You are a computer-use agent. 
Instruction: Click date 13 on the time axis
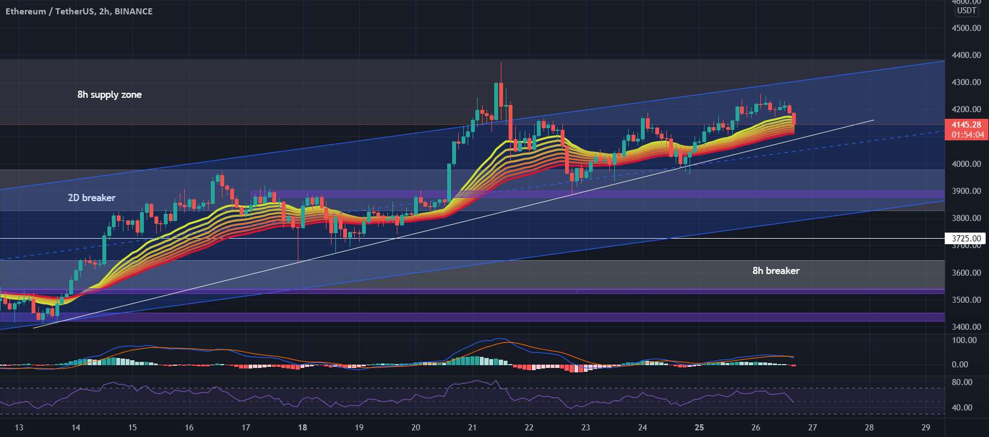click(x=19, y=428)
